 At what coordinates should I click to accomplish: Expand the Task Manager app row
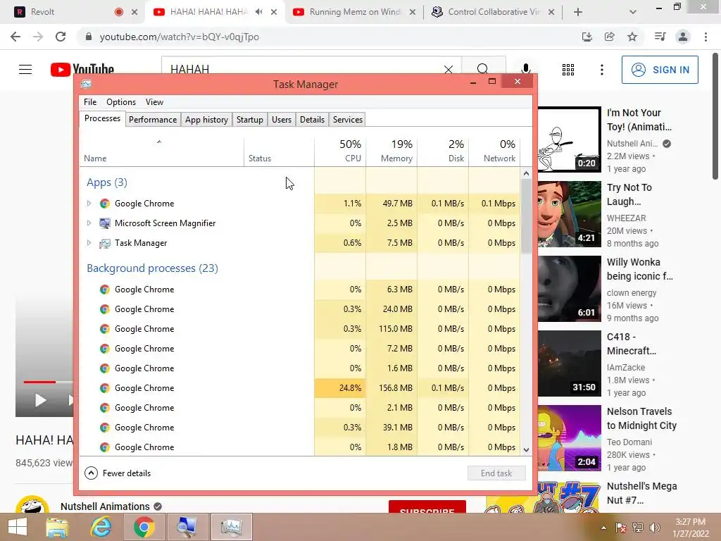(89, 243)
